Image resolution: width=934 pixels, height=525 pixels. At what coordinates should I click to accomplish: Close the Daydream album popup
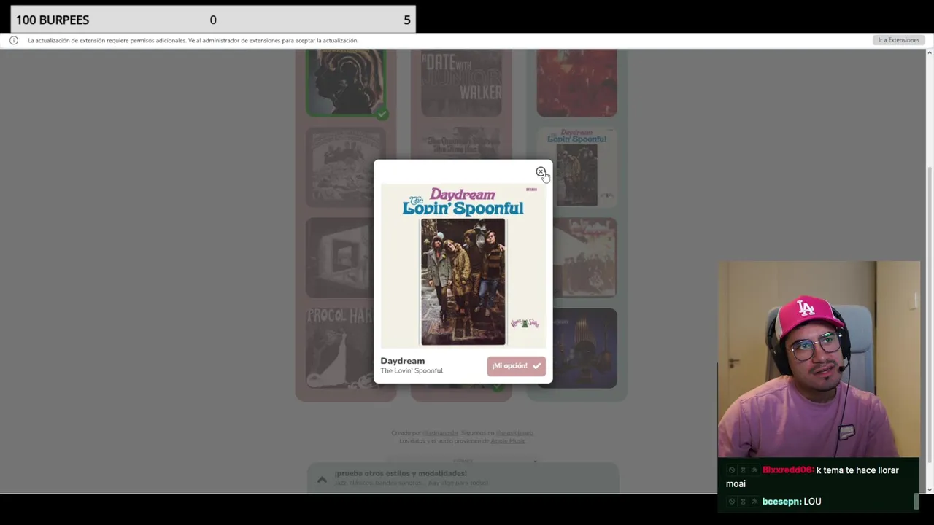click(540, 172)
